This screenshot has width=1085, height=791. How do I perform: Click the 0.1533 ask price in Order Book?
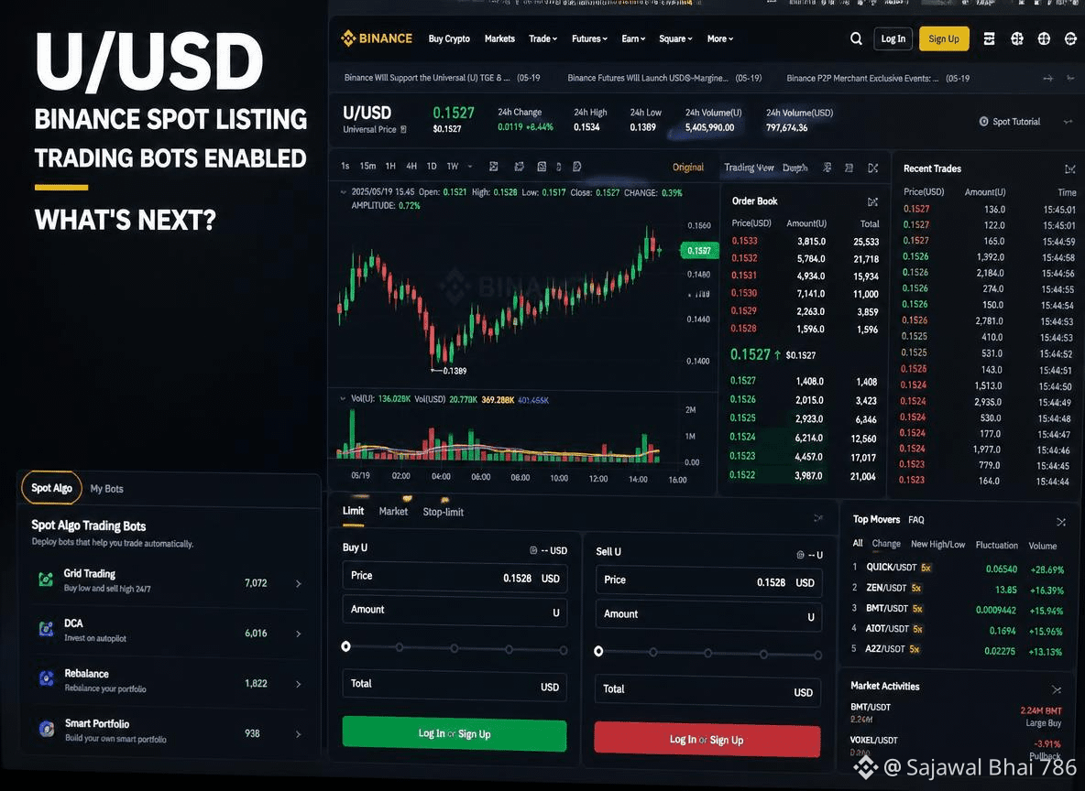(x=744, y=241)
